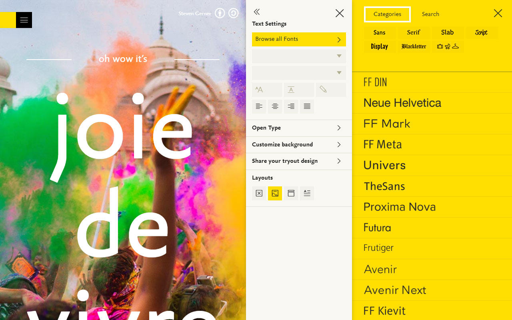
Task: Filter fonts by Script category
Action: tap(482, 33)
